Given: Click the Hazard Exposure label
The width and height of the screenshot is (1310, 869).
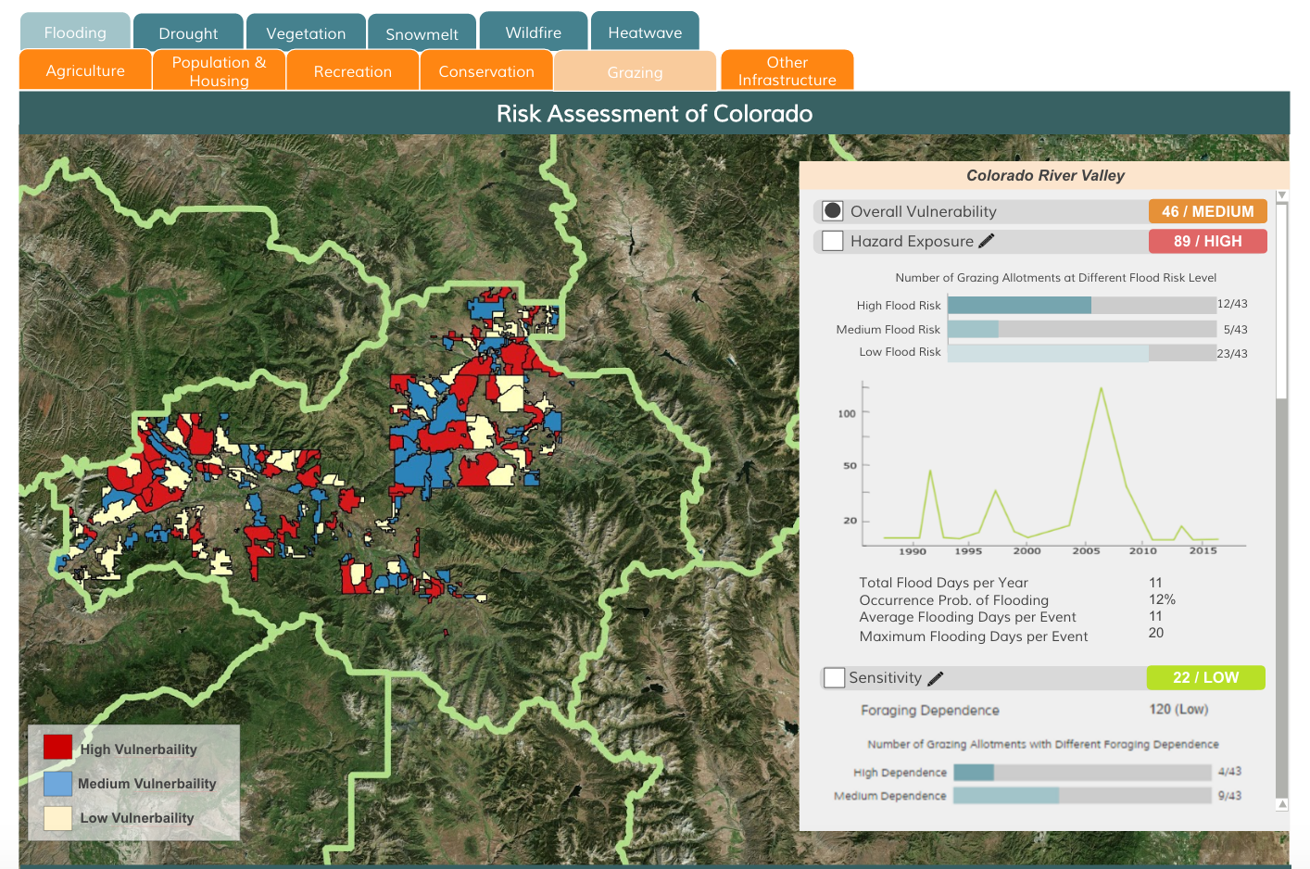Looking at the screenshot, I should coord(912,241).
